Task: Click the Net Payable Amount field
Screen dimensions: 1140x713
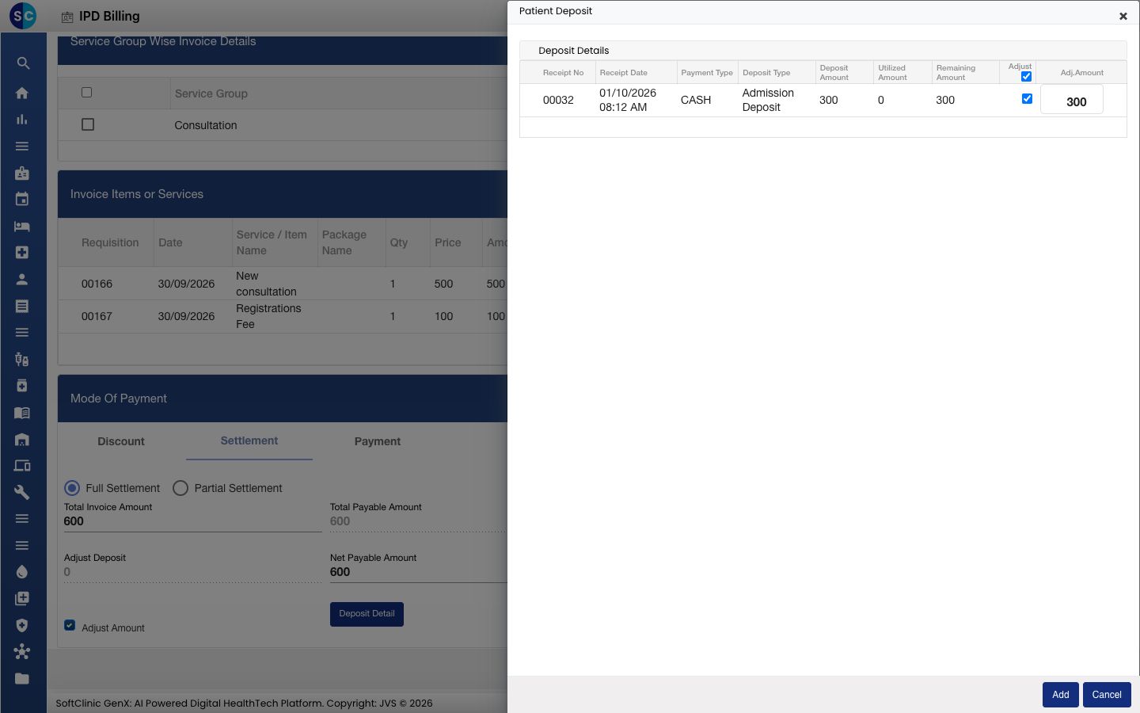Action: 418,572
